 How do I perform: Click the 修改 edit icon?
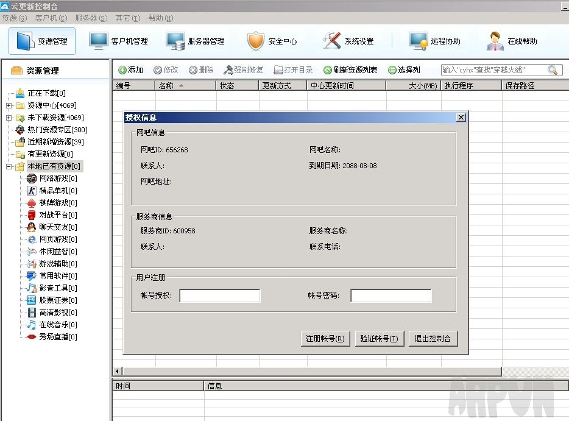tap(158, 70)
